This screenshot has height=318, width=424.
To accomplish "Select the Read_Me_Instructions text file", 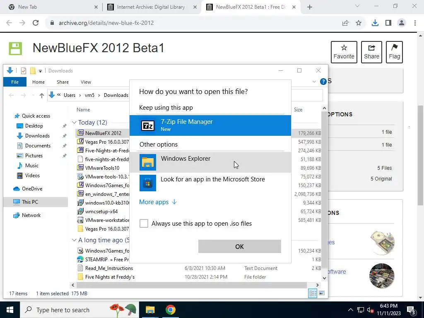I will 109,268.
